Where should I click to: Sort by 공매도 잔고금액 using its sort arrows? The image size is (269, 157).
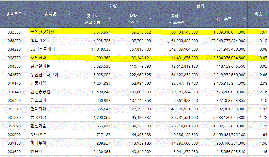click(x=197, y=19)
